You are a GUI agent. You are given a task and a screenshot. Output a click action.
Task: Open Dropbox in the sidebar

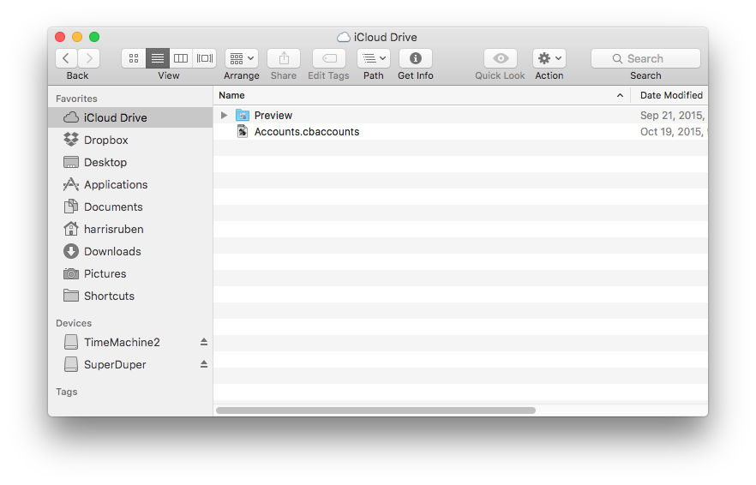click(130, 140)
